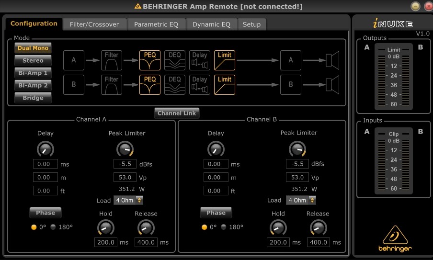Click Channel B delay feet field
The height and width of the screenshot is (260, 433).
pyautogui.click(x=216, y=191)
